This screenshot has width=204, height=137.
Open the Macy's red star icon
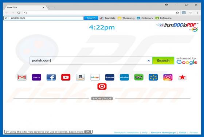(x=182, y=77)
